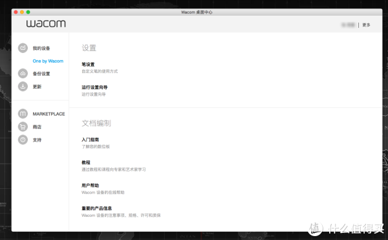Open the 更新 sidebar label
388x240 pixels.
click(x=37, y=87)
